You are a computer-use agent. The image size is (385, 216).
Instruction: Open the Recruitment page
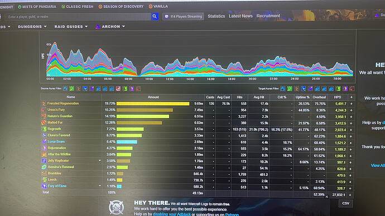[x=268, y=16]
